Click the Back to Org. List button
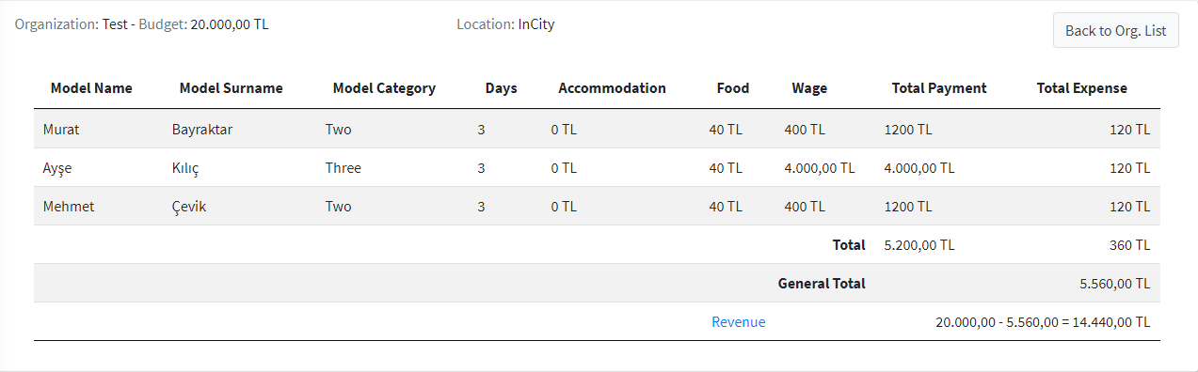This screenshot has height=372, width=1198. click(x=1115, y=31)
